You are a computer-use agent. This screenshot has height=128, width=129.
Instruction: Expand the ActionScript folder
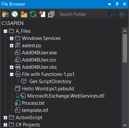pos(5,118)
